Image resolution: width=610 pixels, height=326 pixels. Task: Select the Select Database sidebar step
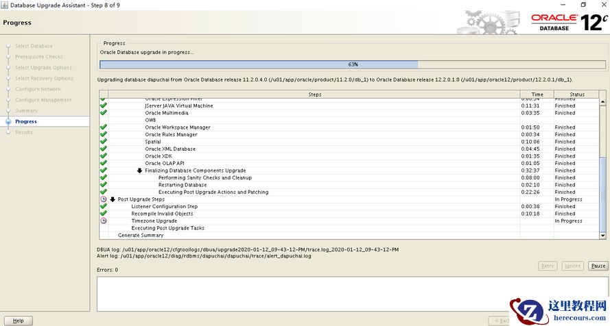34,46
